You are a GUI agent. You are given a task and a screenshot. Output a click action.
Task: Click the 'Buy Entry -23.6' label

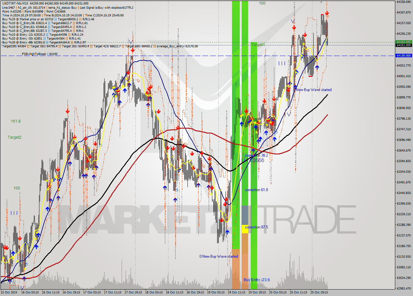(x=257, y=280)
